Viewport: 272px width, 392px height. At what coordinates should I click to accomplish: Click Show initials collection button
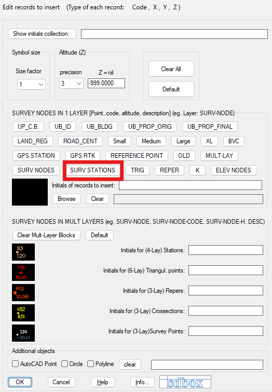coord(42,34)
